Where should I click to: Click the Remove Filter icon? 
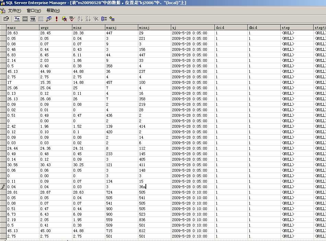point(96,19)
